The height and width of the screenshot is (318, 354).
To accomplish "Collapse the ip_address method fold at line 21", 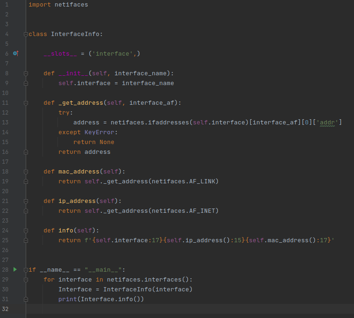I will point(26,201).
